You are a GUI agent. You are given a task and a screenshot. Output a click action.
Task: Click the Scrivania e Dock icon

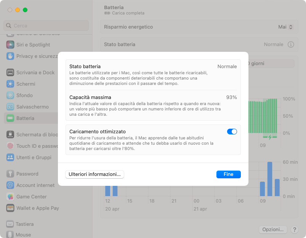(x=10, y=73)
